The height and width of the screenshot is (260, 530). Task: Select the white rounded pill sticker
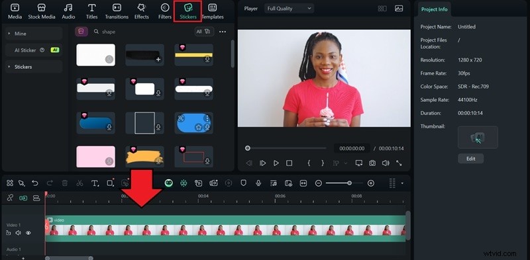(x=193, y=89)
